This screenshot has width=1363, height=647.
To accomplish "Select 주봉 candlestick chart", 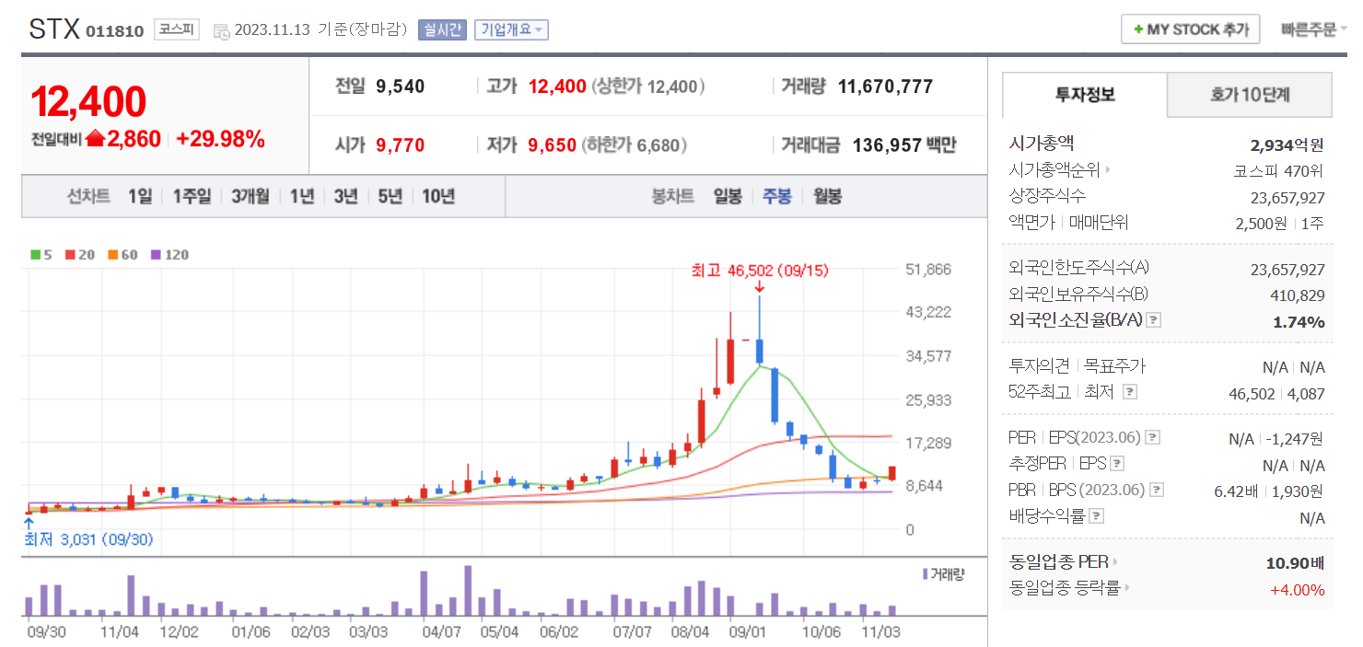I will pos(776,196).
